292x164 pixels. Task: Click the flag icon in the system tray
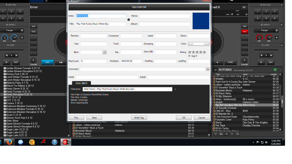coord(258,142)
